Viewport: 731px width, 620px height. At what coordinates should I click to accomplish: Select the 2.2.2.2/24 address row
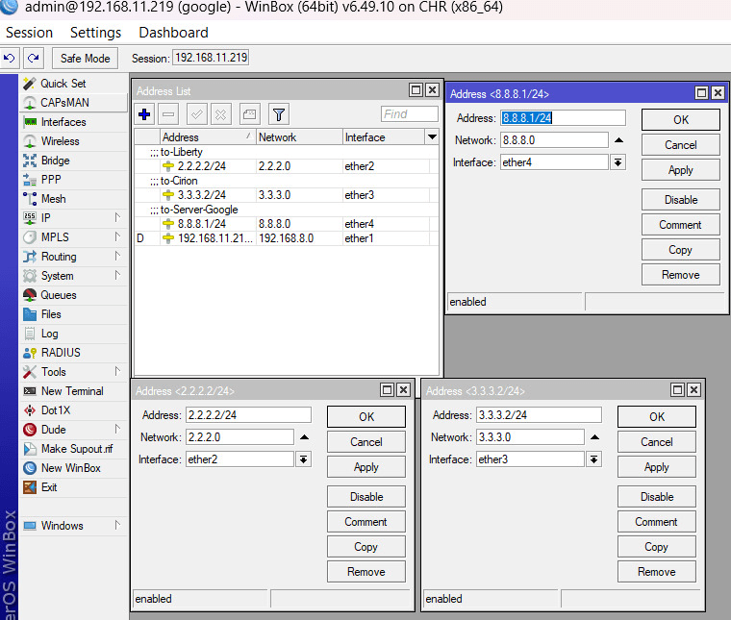[x=287, y=166]
